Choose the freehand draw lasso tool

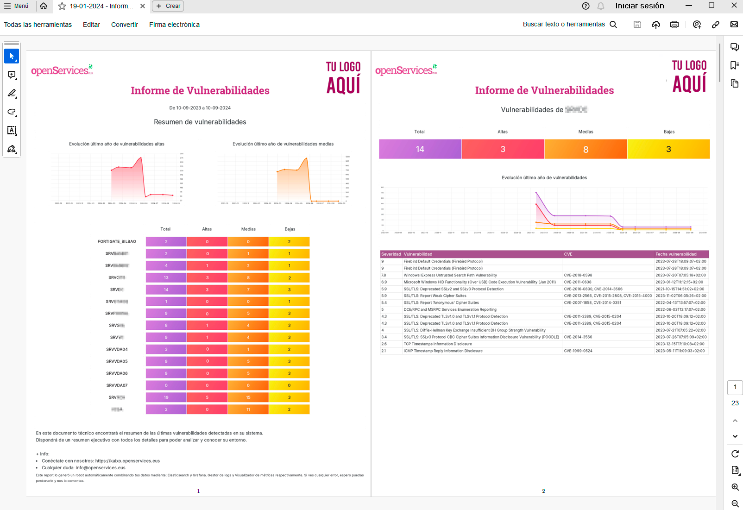(x=12, y=112)
